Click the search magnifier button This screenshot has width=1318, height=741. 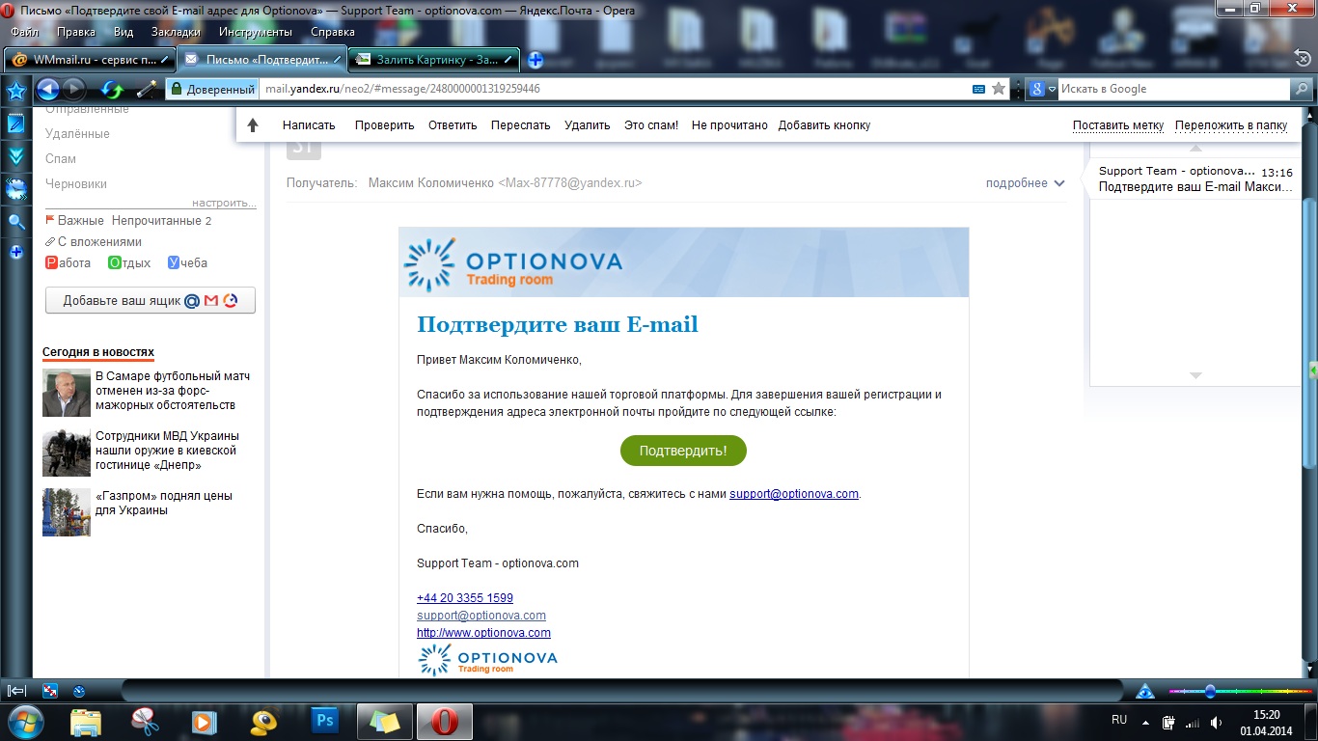coord(1301,89)
